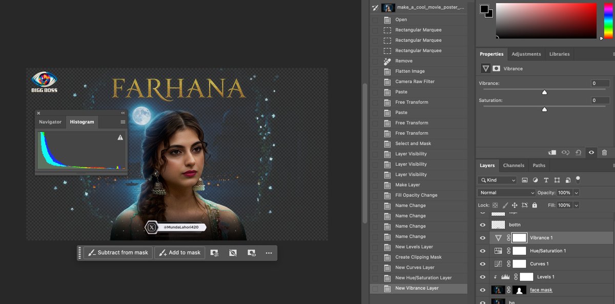
Task: Hide the face mask layer
Action: [482, 290]
